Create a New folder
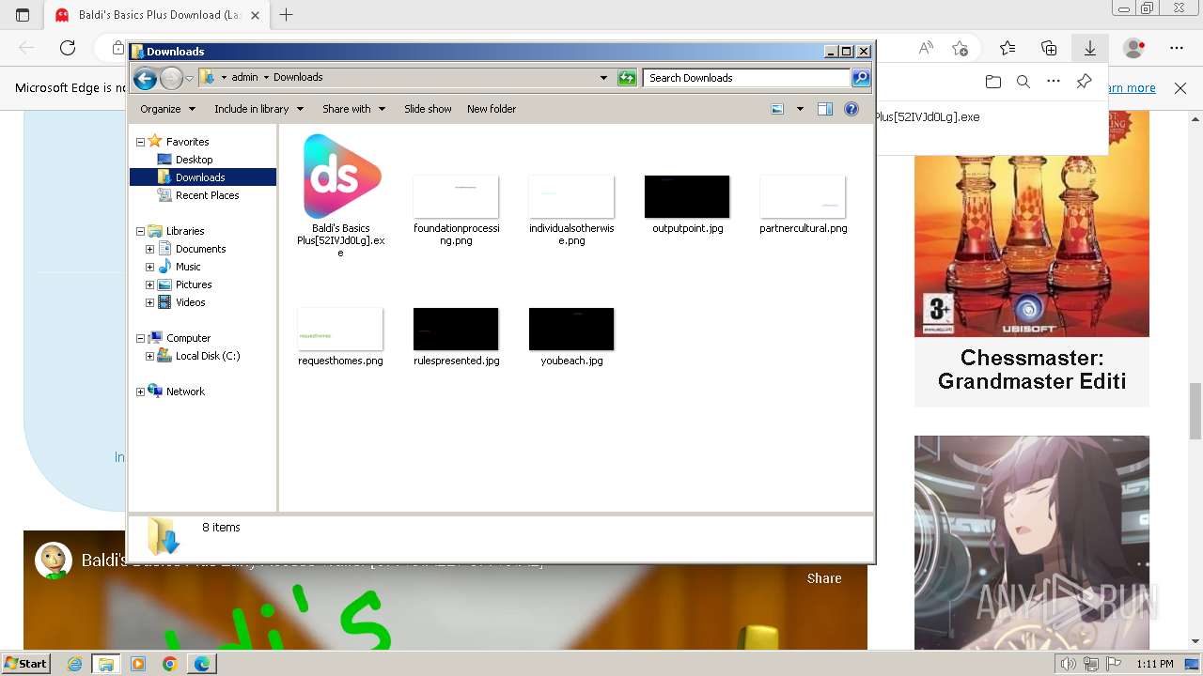1203x676 pixels. click(492, 109)
